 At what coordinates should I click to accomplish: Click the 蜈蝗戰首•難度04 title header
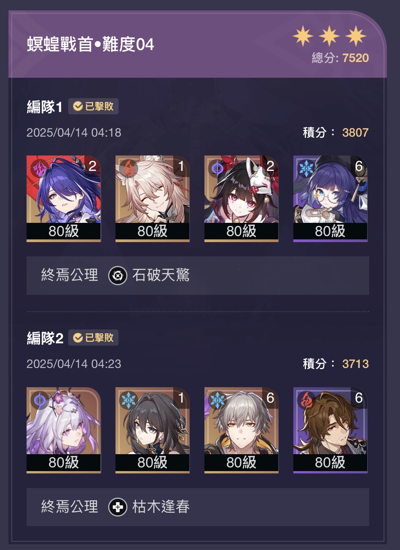(90, 44)
